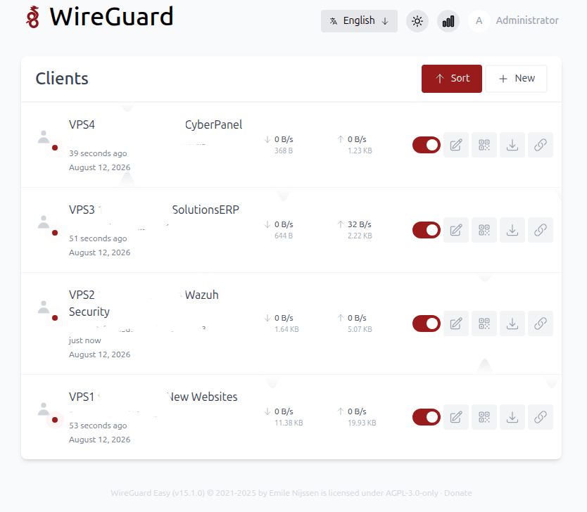
Task: Disable the VPS1 client toggle
Action: click(427, 417)
